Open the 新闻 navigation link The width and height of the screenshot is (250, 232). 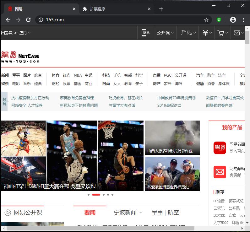click(x=5, y=75)
